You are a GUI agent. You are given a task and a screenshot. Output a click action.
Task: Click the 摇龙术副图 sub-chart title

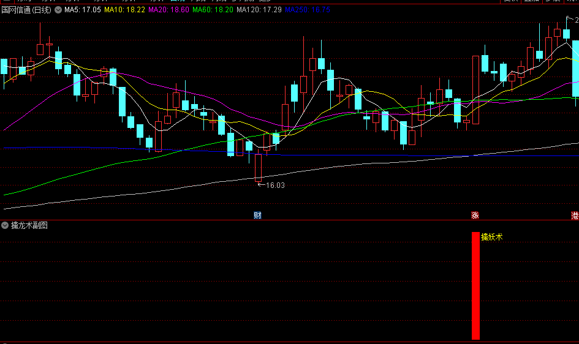pos(29,225)
